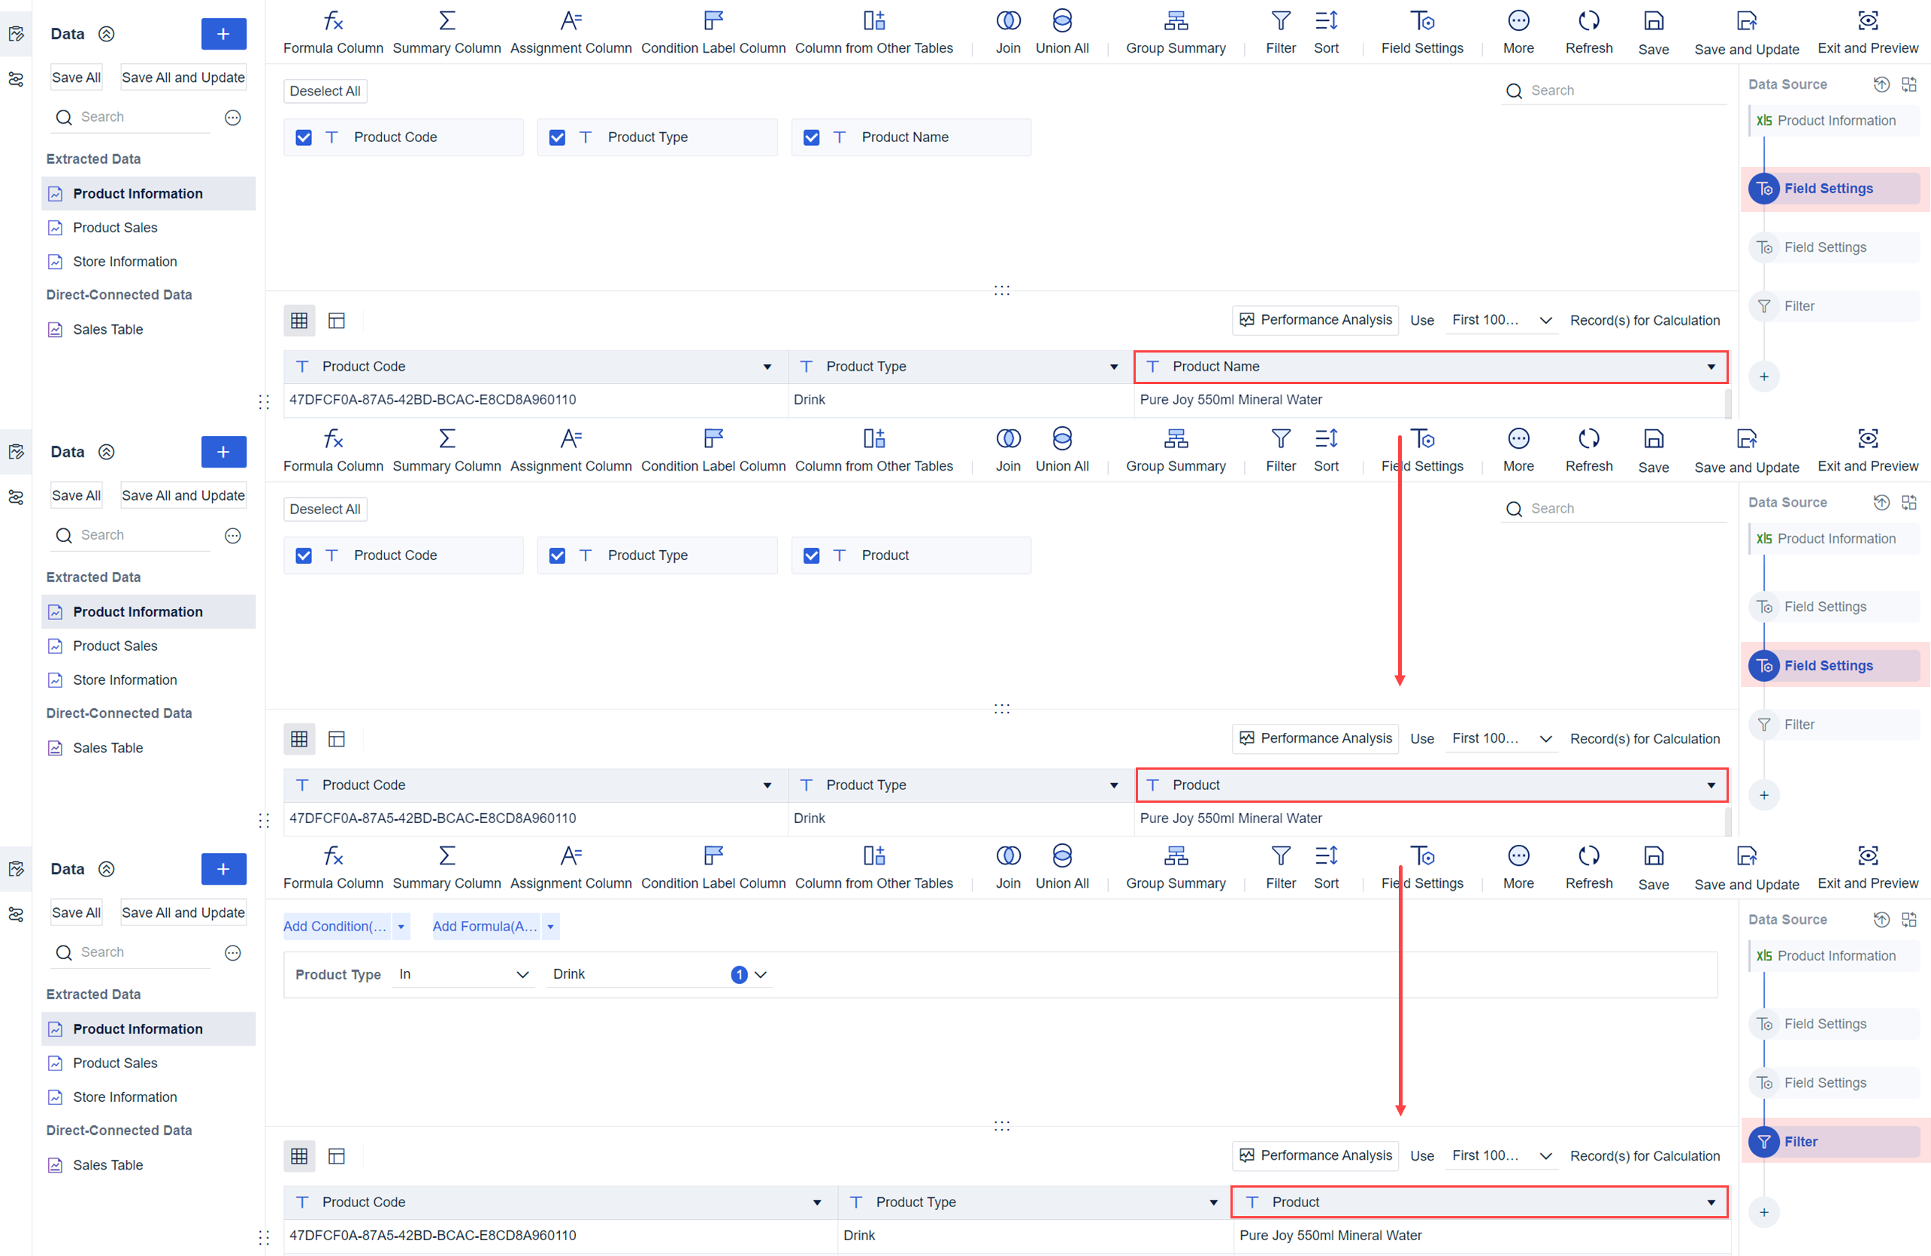
Task: Click the Sort icon in the middle panel
Action: pos(1326,439)
